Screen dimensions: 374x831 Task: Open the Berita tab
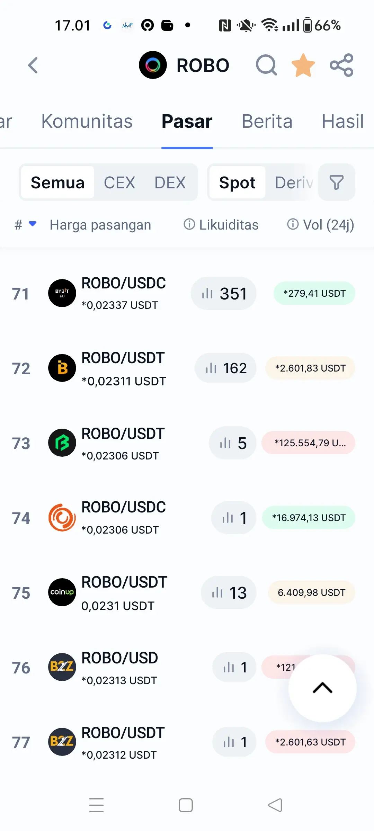pos(267,122)
